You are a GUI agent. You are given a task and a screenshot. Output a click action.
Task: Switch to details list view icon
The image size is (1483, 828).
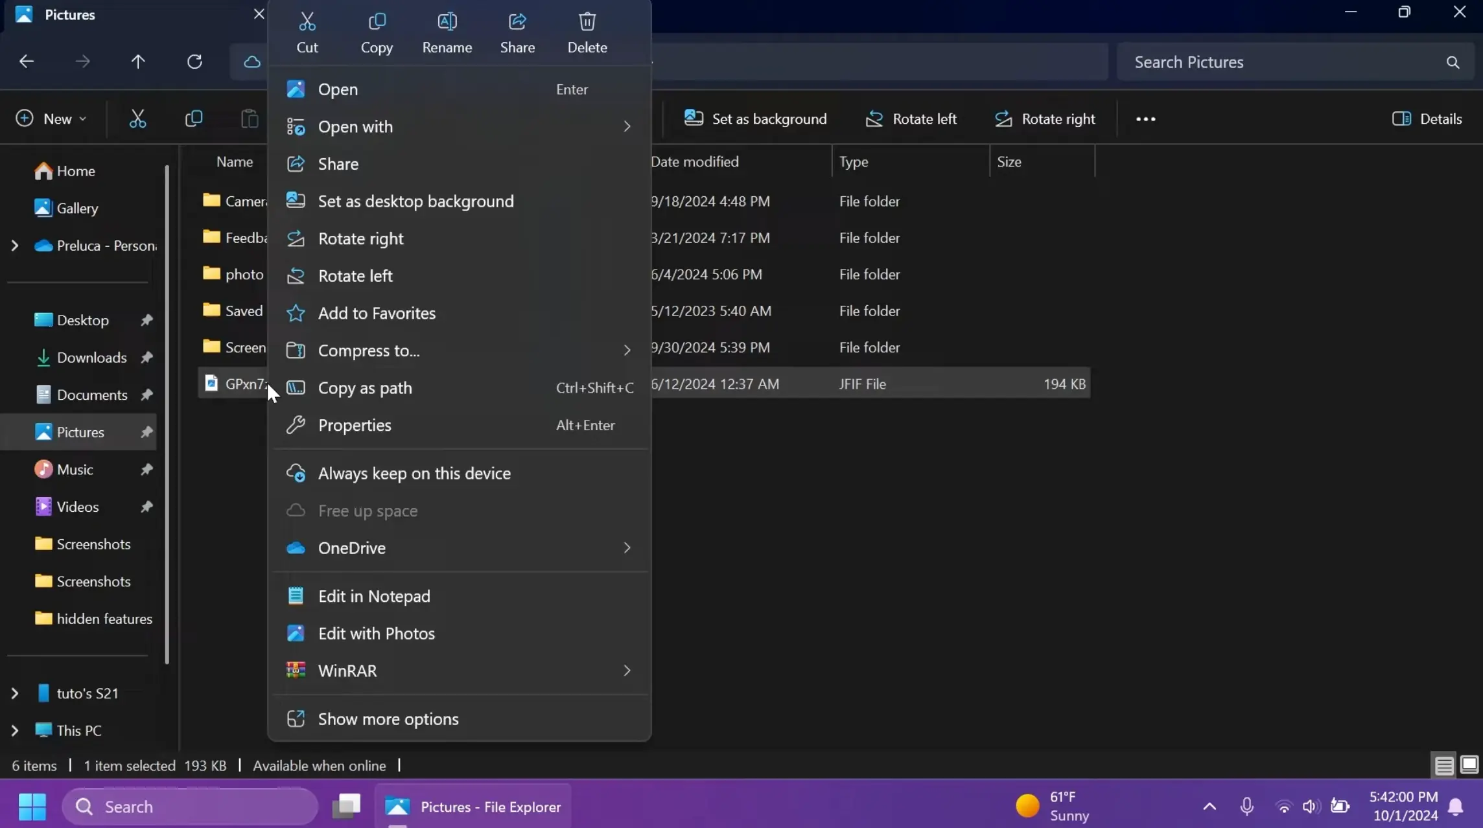click(1443, 765)
